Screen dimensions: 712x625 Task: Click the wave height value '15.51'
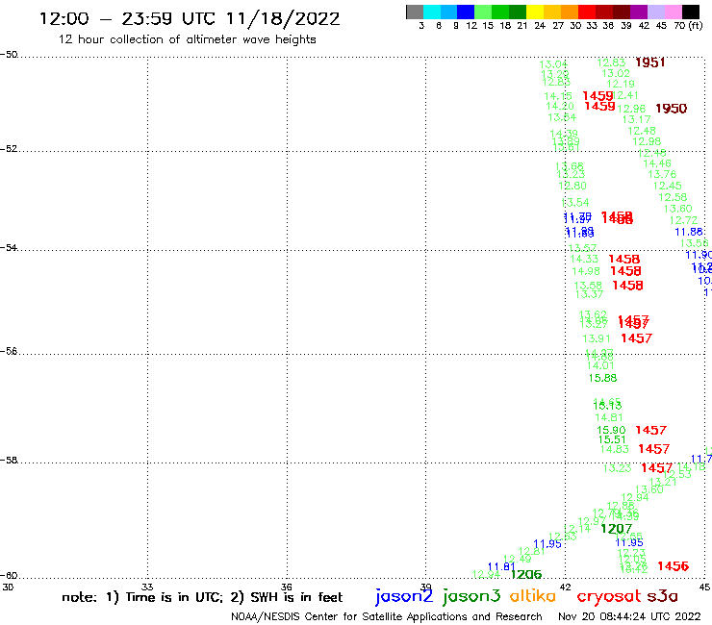(x=612, y=439)
